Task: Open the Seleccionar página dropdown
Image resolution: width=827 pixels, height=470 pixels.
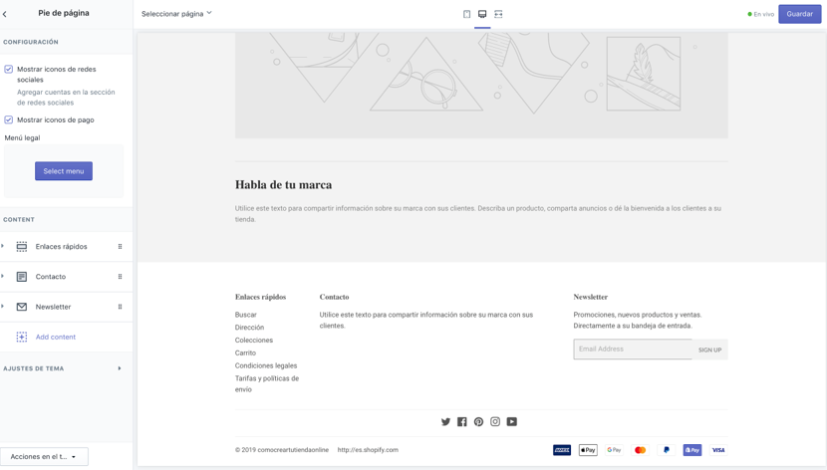Action: pos(176,14)
